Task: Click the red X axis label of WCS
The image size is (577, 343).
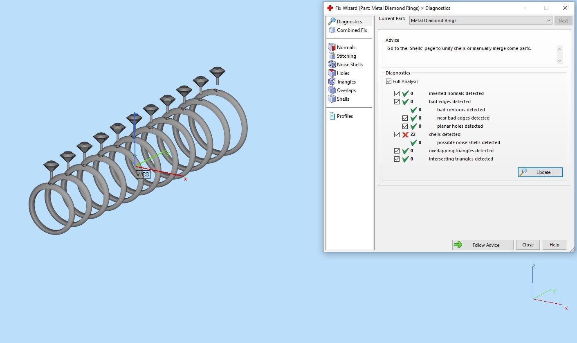Action: tap(185, 179)
